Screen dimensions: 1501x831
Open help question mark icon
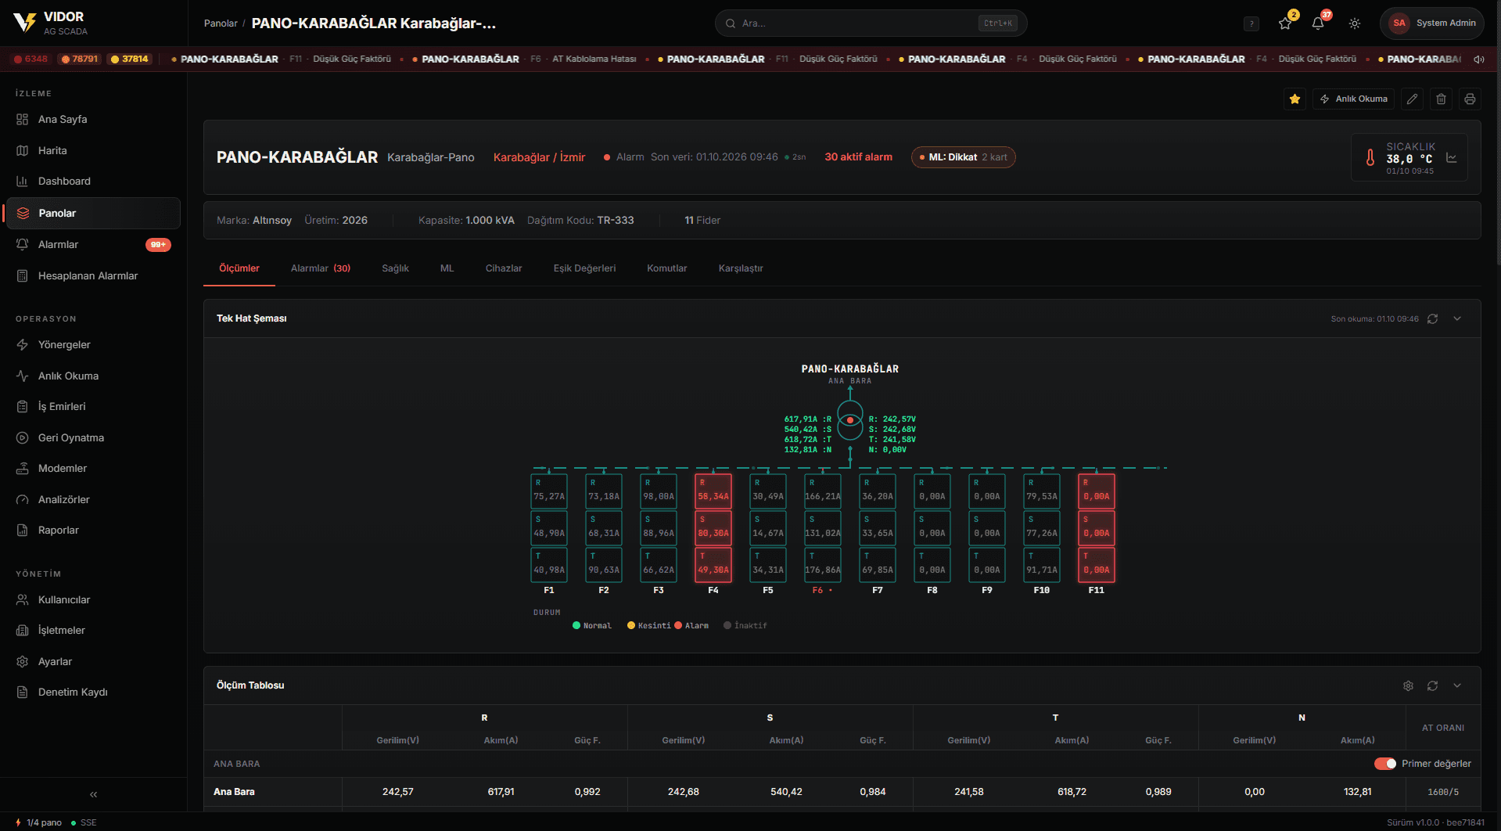coord(1251,23)
